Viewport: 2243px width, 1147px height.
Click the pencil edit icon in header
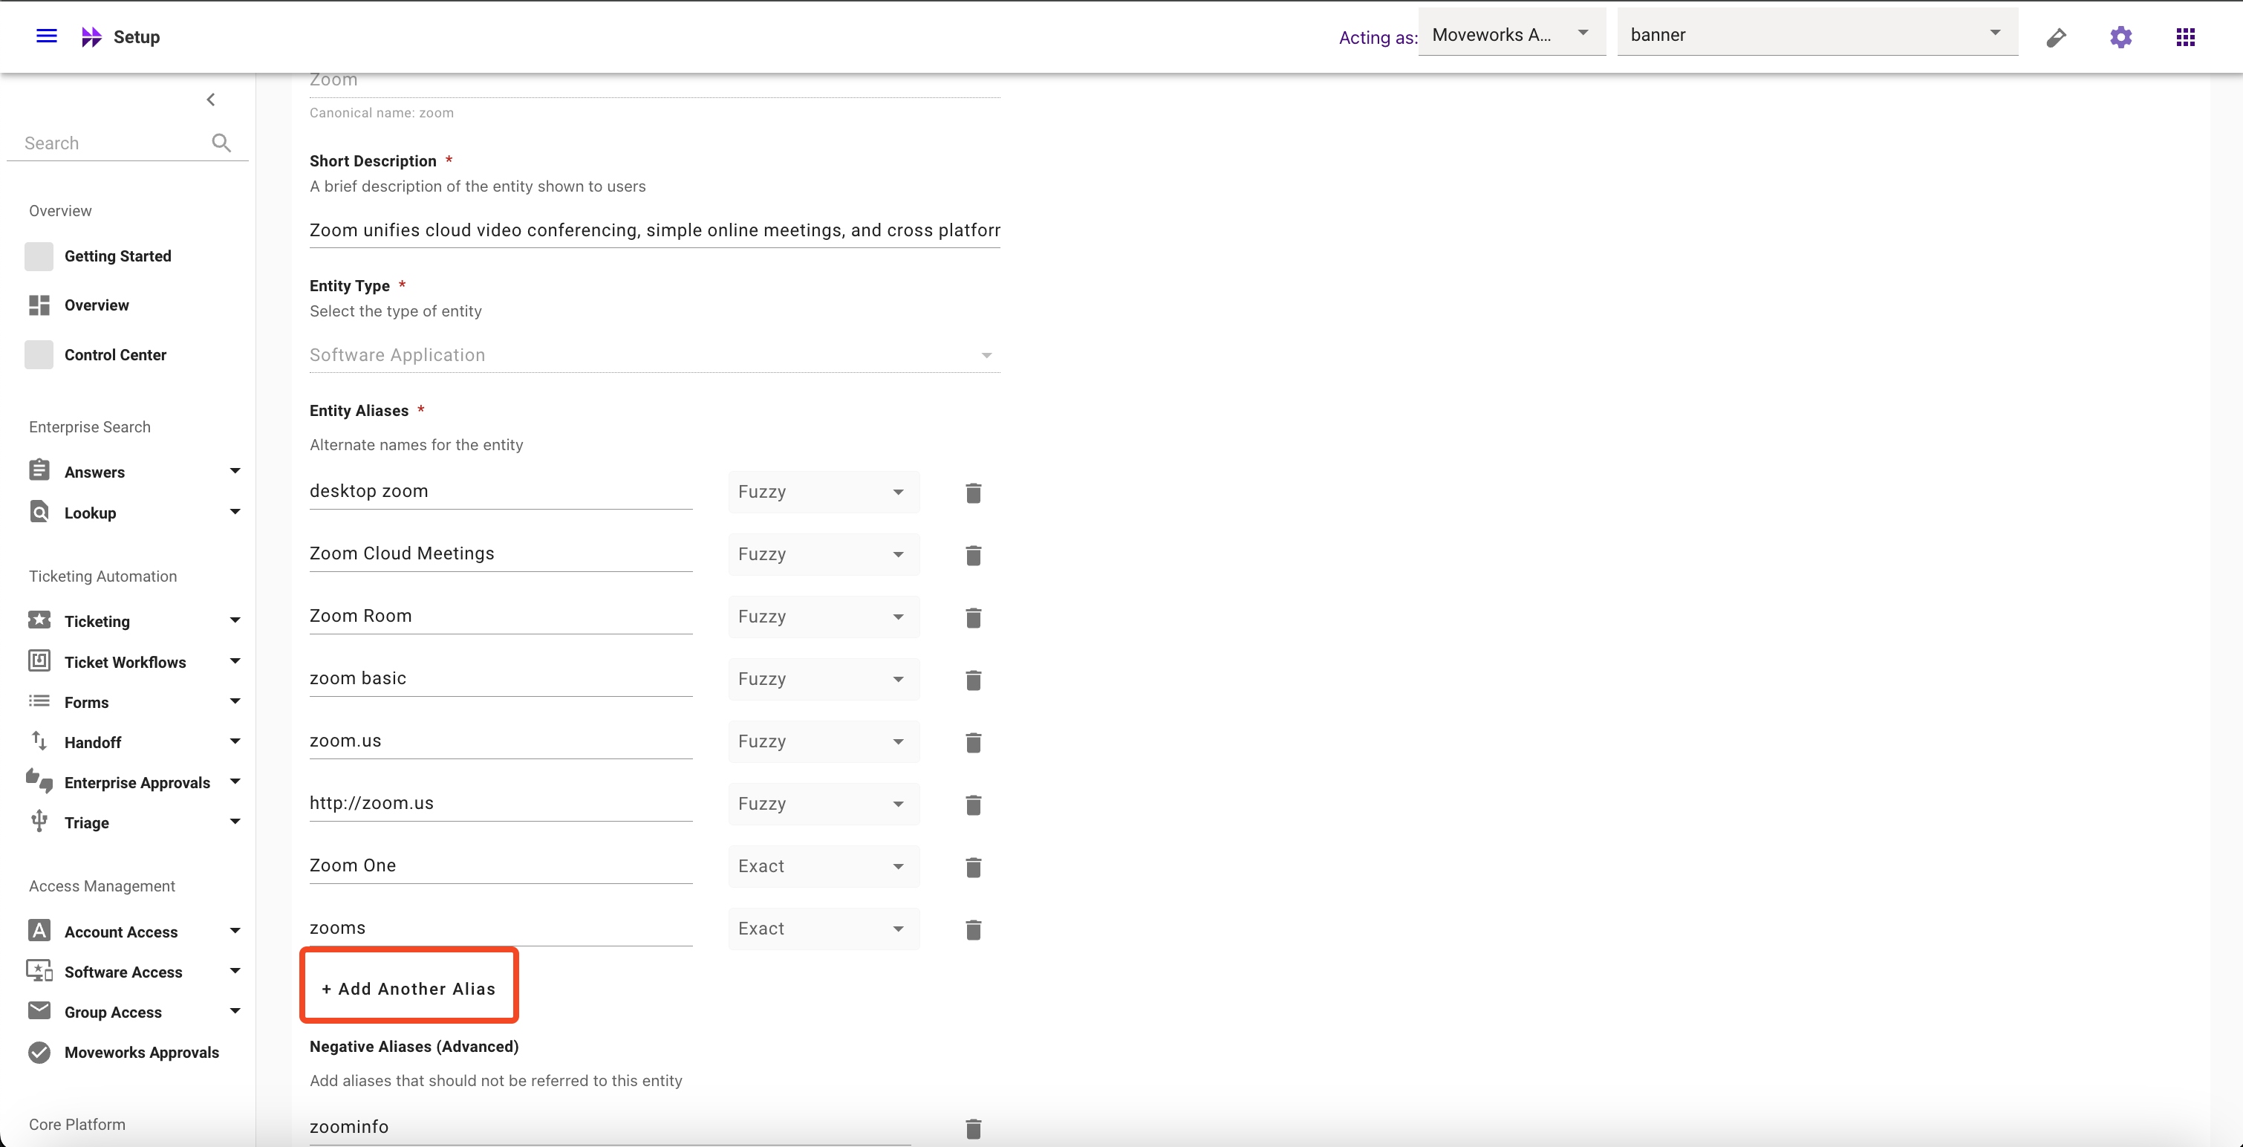[2056, 36]
